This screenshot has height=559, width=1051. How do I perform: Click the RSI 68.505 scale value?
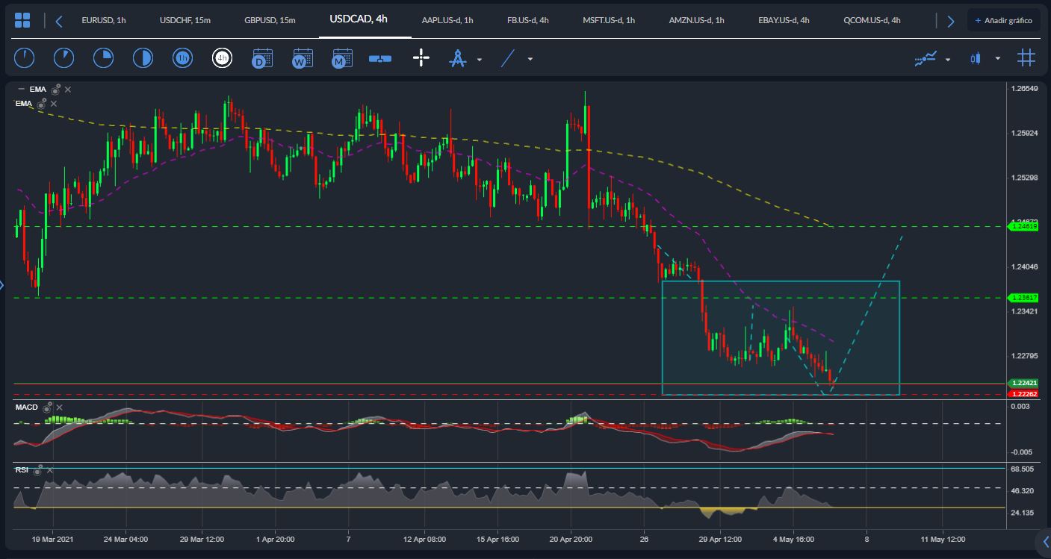click(x=1023, y=469)
